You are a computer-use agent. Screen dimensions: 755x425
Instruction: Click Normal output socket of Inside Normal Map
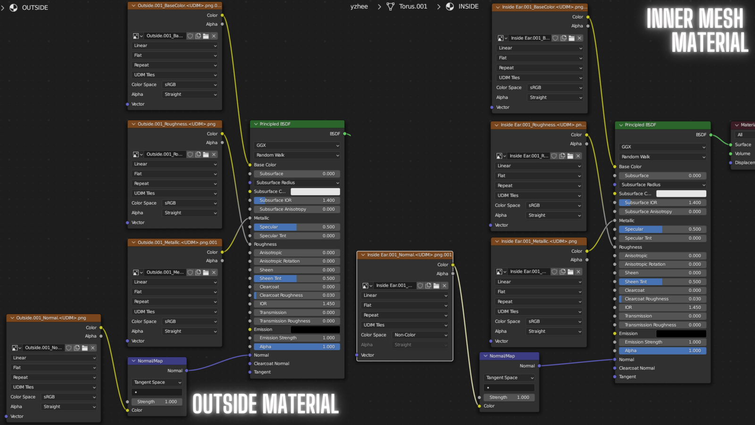coord(539,366)
